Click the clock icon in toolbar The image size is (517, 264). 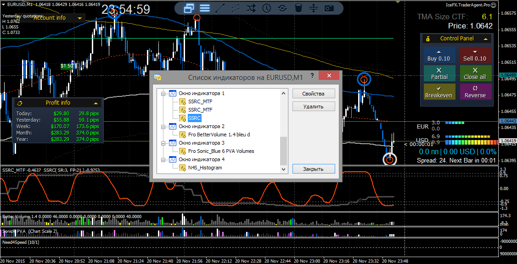click(x=266, y=8)
